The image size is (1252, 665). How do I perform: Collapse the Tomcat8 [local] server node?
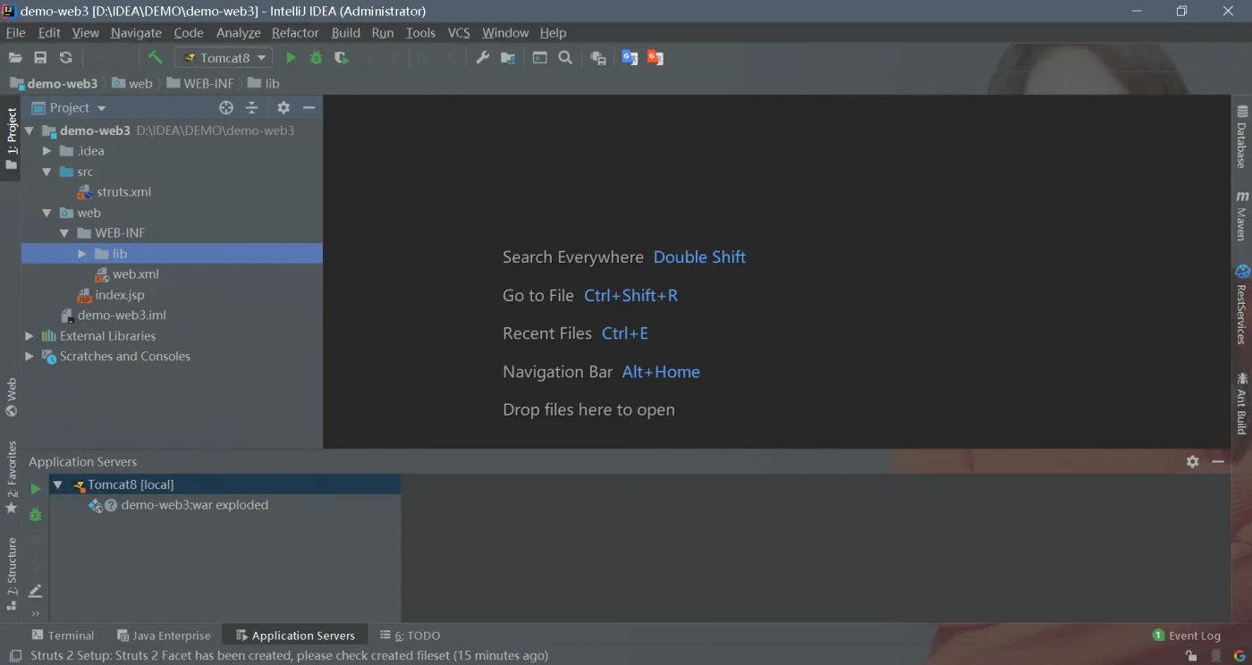pos(57,484)
